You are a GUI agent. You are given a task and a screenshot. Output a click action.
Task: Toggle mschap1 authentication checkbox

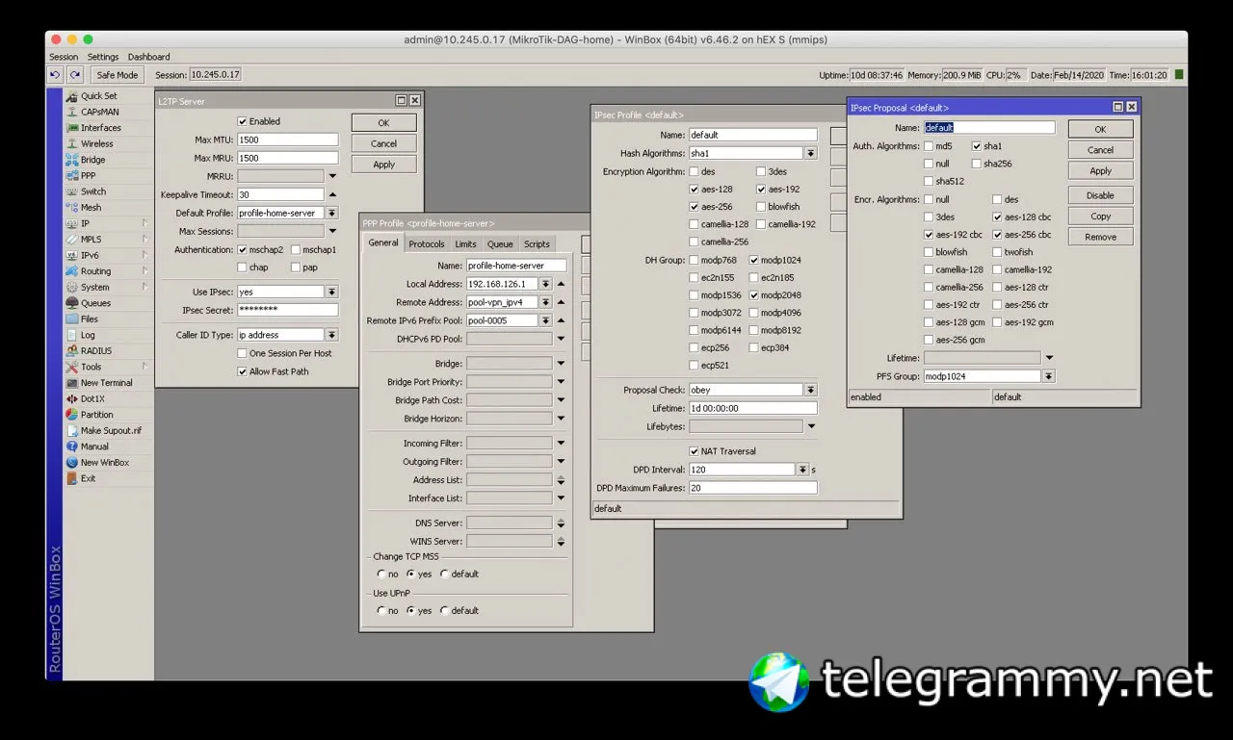click(296, 249)
